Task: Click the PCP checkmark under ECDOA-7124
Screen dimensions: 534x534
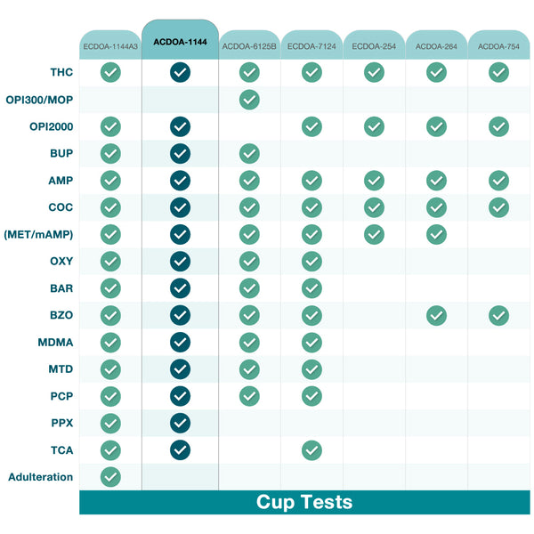Action: (311, 396)
